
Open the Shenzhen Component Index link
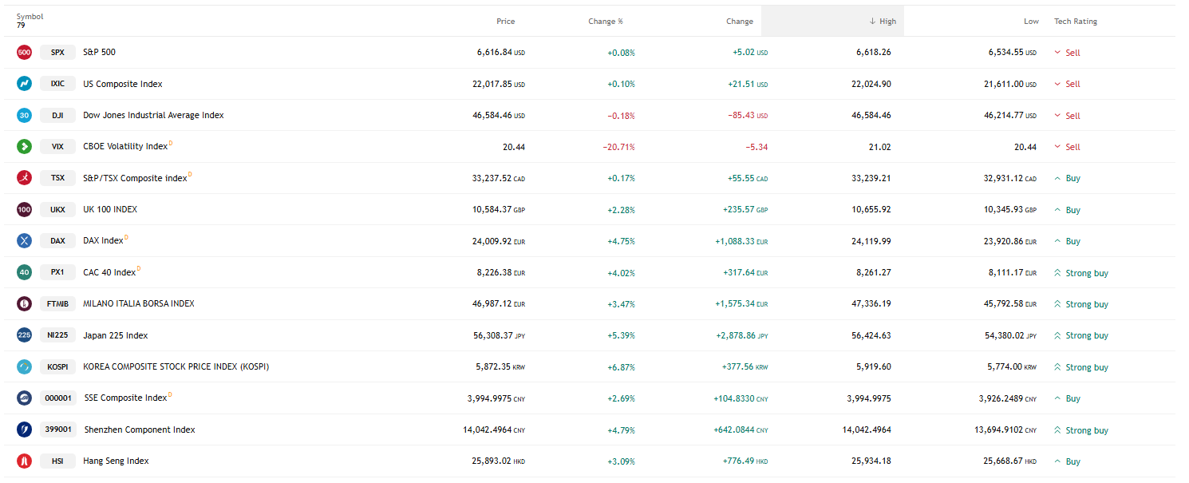tap(140, 430)
